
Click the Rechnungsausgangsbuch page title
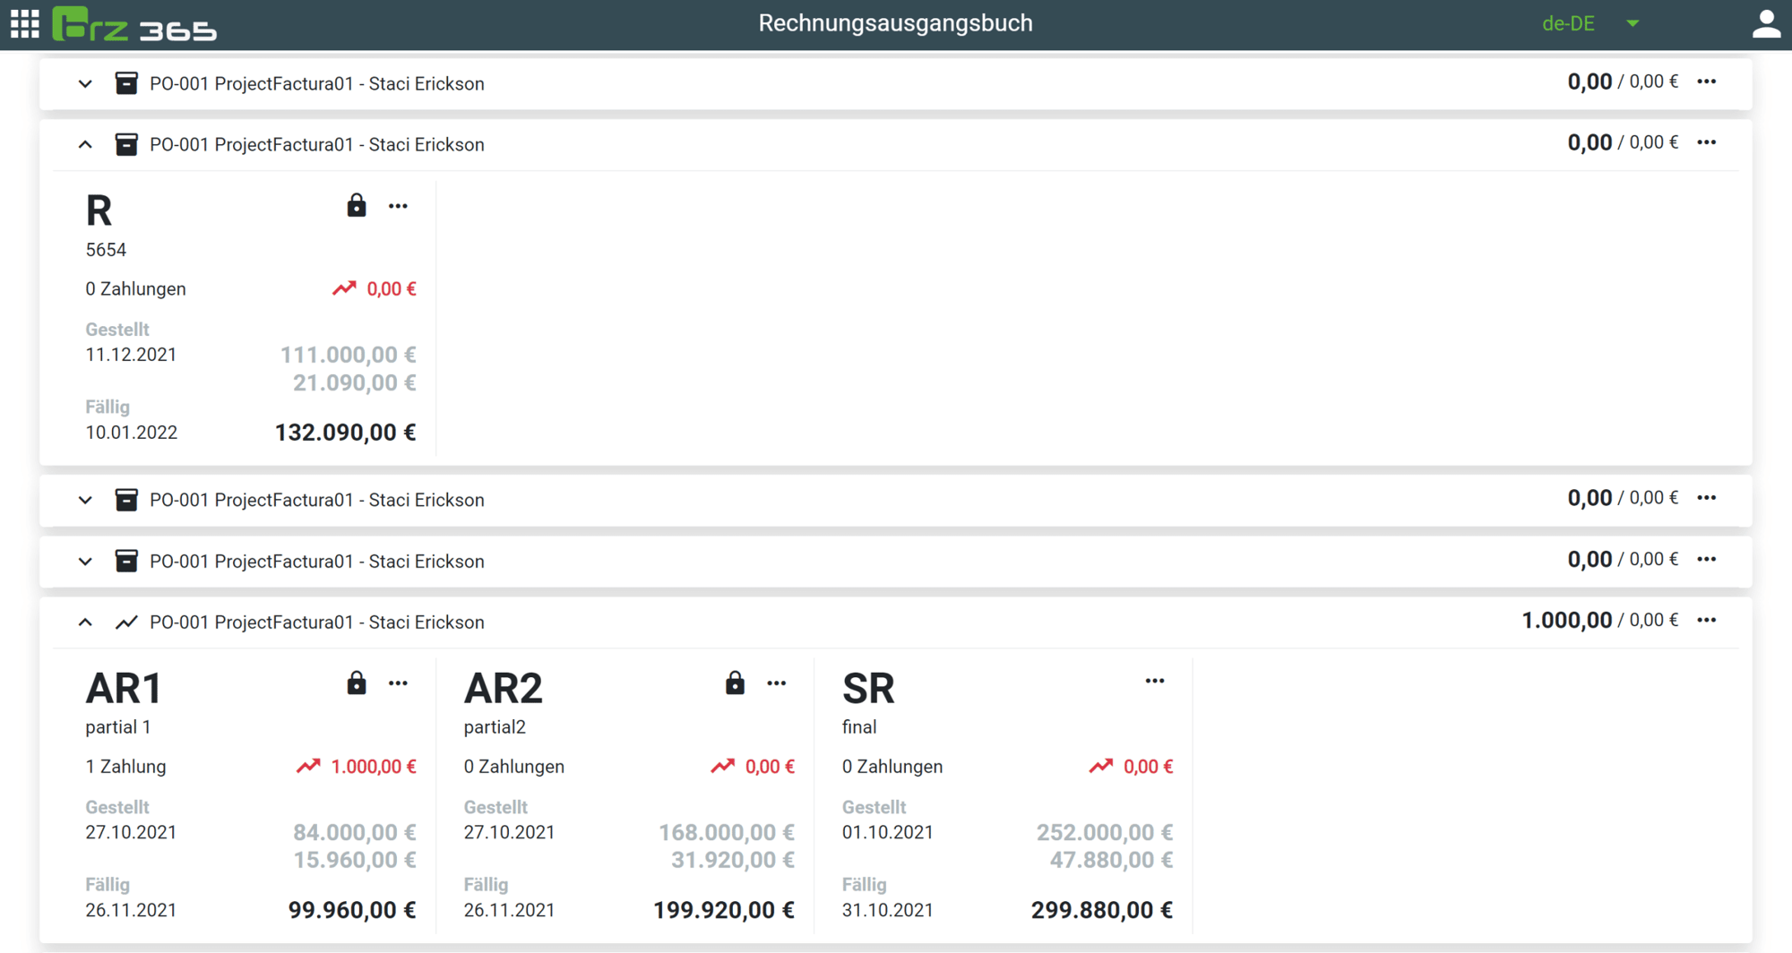pos(895,23)
